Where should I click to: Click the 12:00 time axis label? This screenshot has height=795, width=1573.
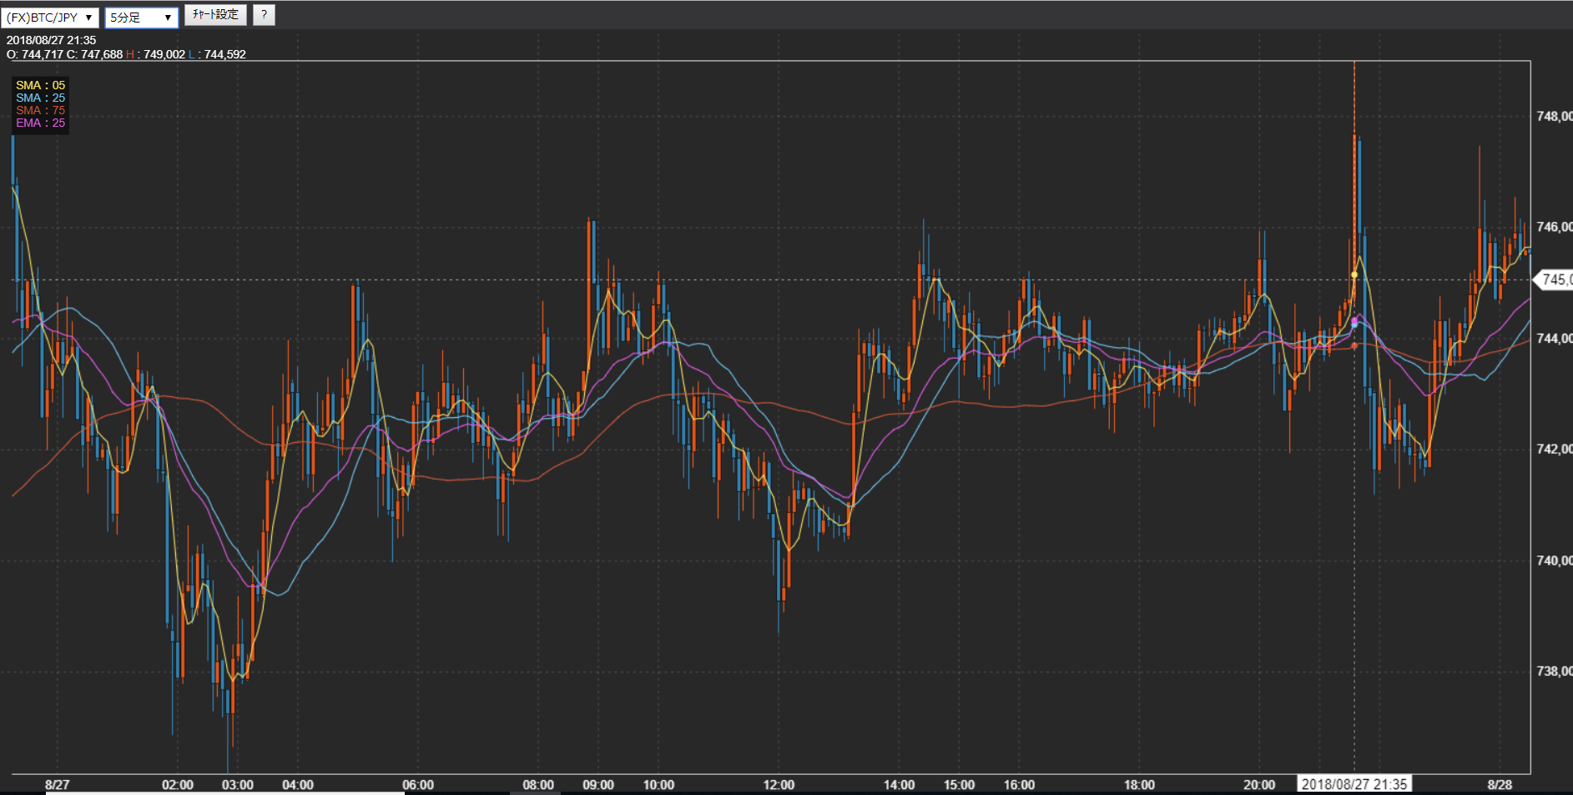pyautogui.click(x=779, y=785)
